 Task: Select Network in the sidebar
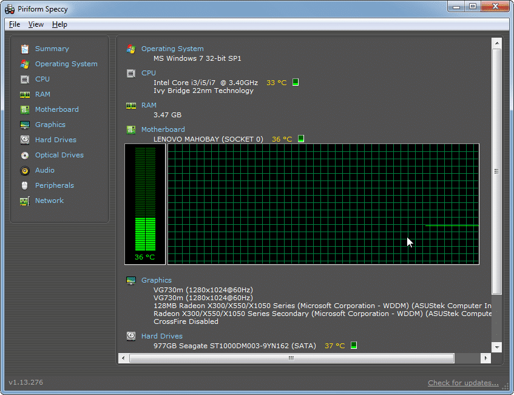click(x=49, y=201)
